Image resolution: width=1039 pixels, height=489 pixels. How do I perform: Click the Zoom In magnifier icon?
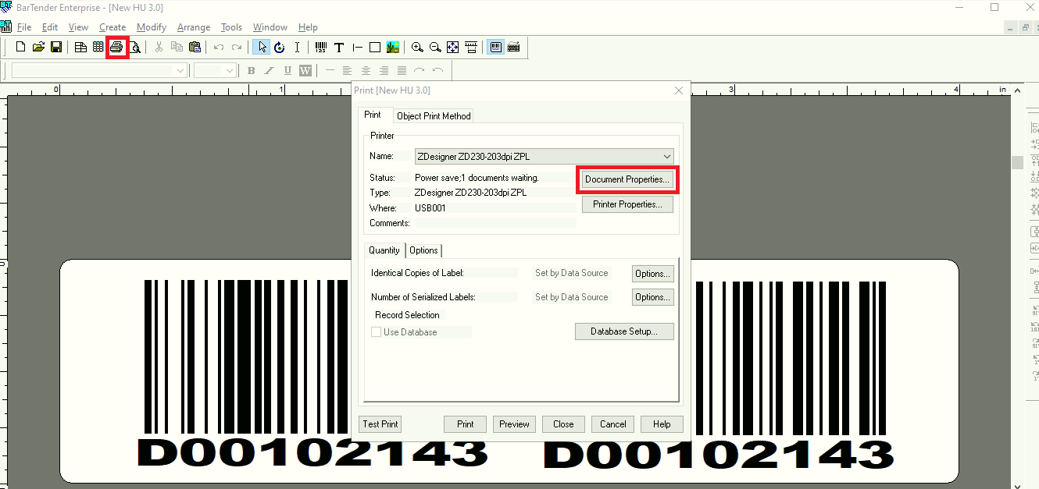pos(417,48)
